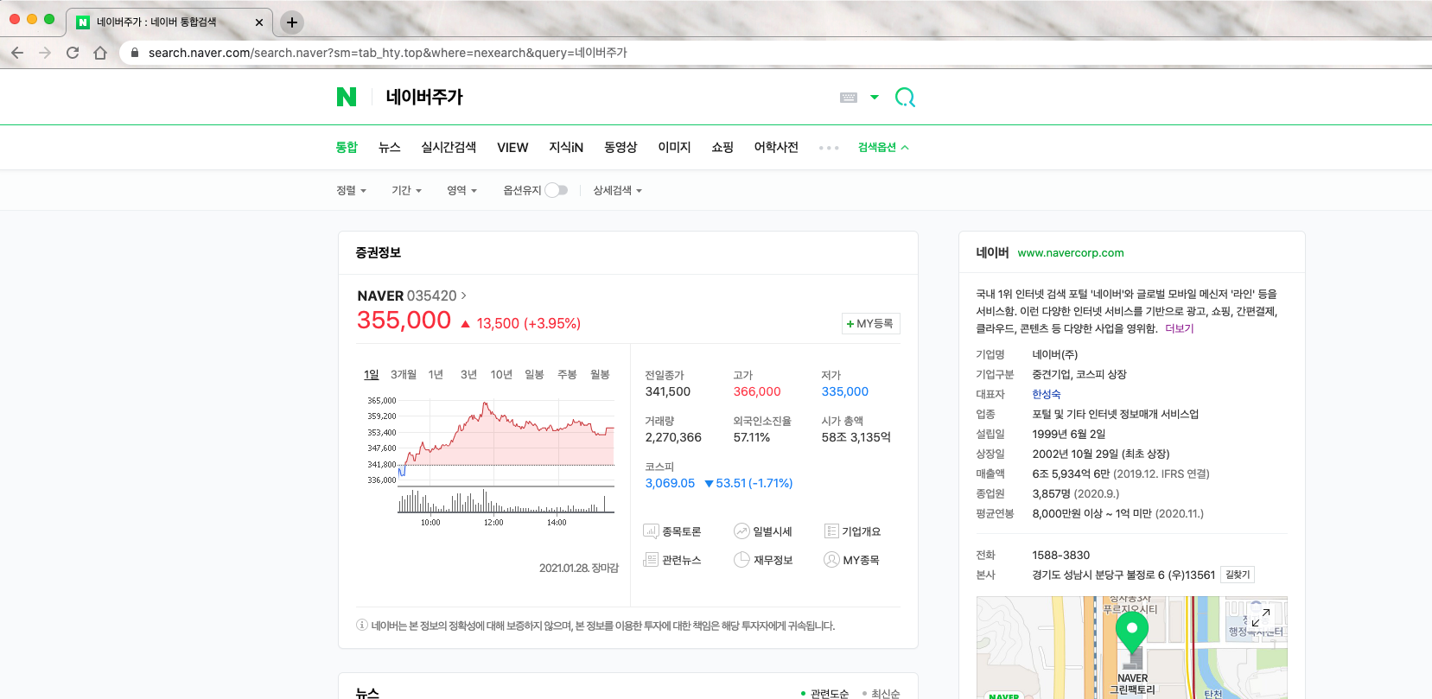This screenshot has height=699, width=1432.
Task: Open the 어학사전 tab
Action: pyautogui.click(x=776, y=147)
